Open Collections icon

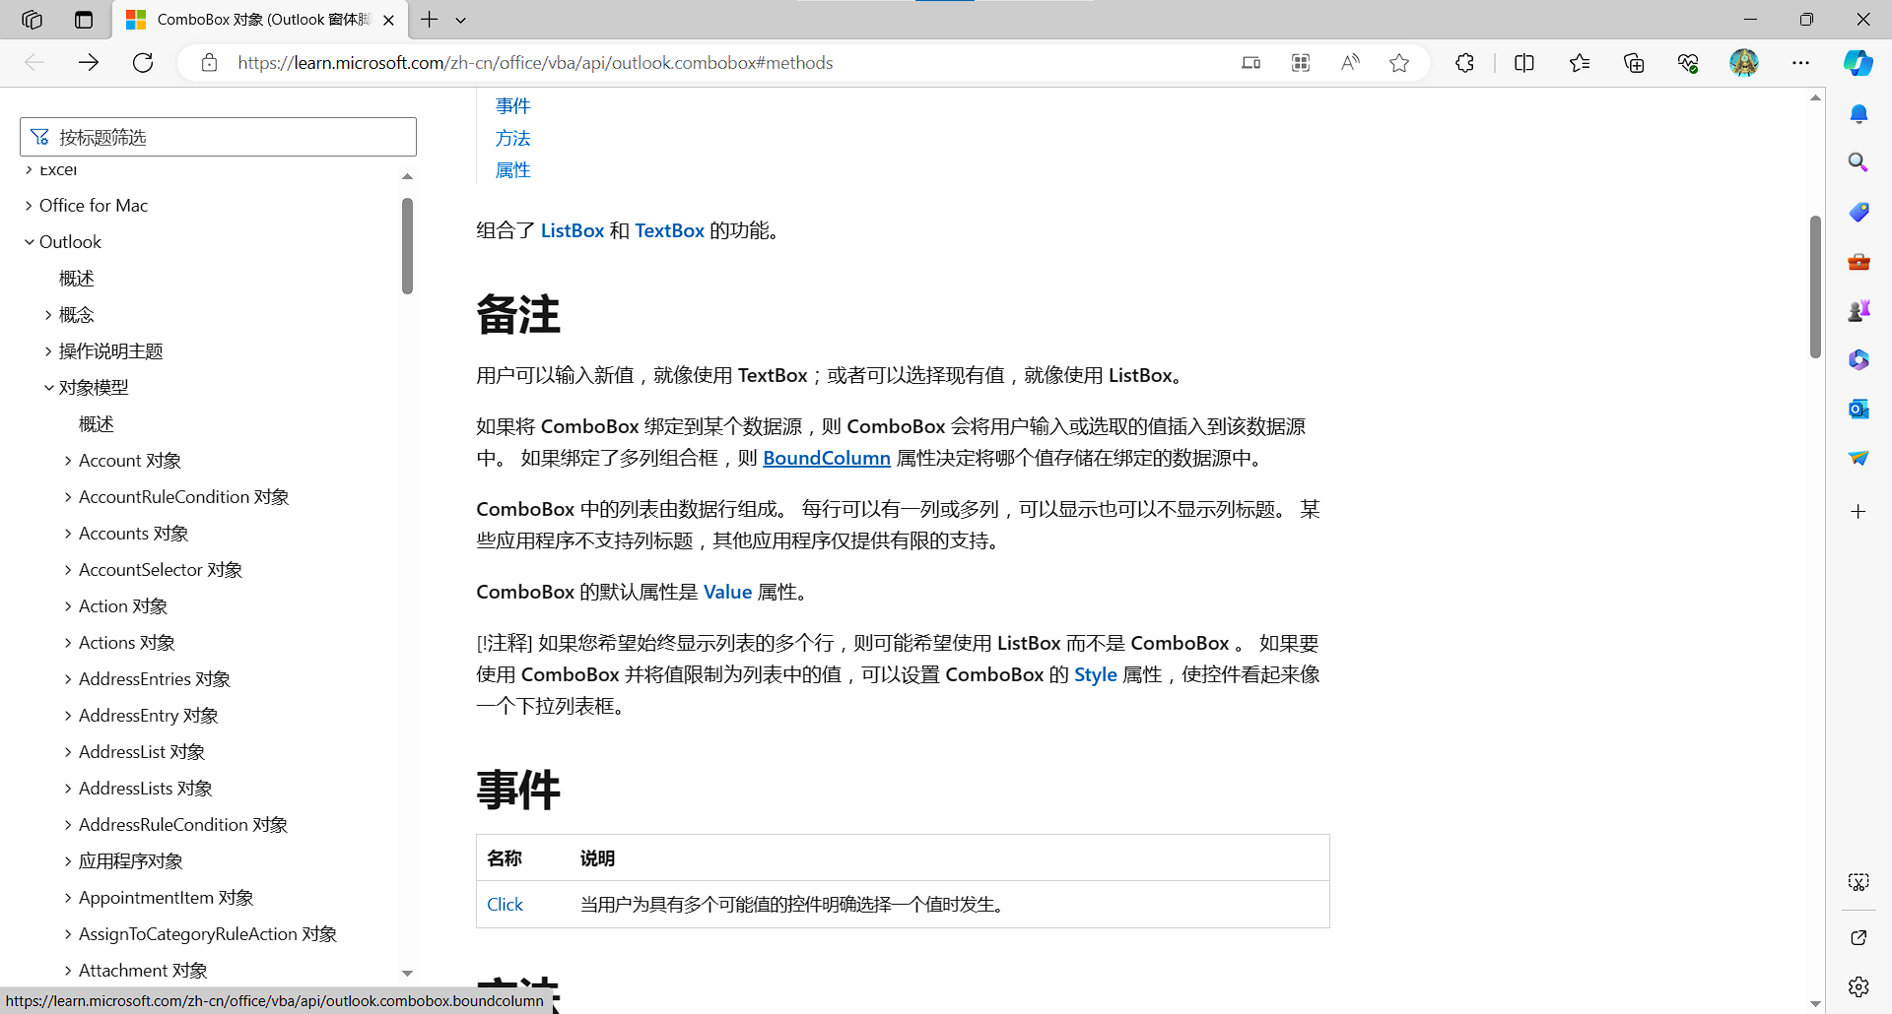tap(1634, 63)
